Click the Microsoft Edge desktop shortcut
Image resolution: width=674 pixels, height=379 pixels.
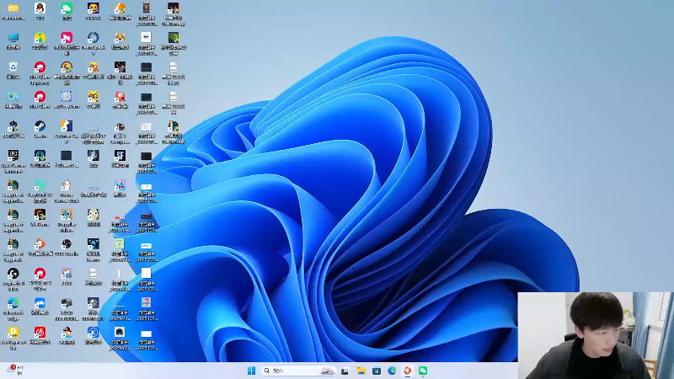(13, 303)
